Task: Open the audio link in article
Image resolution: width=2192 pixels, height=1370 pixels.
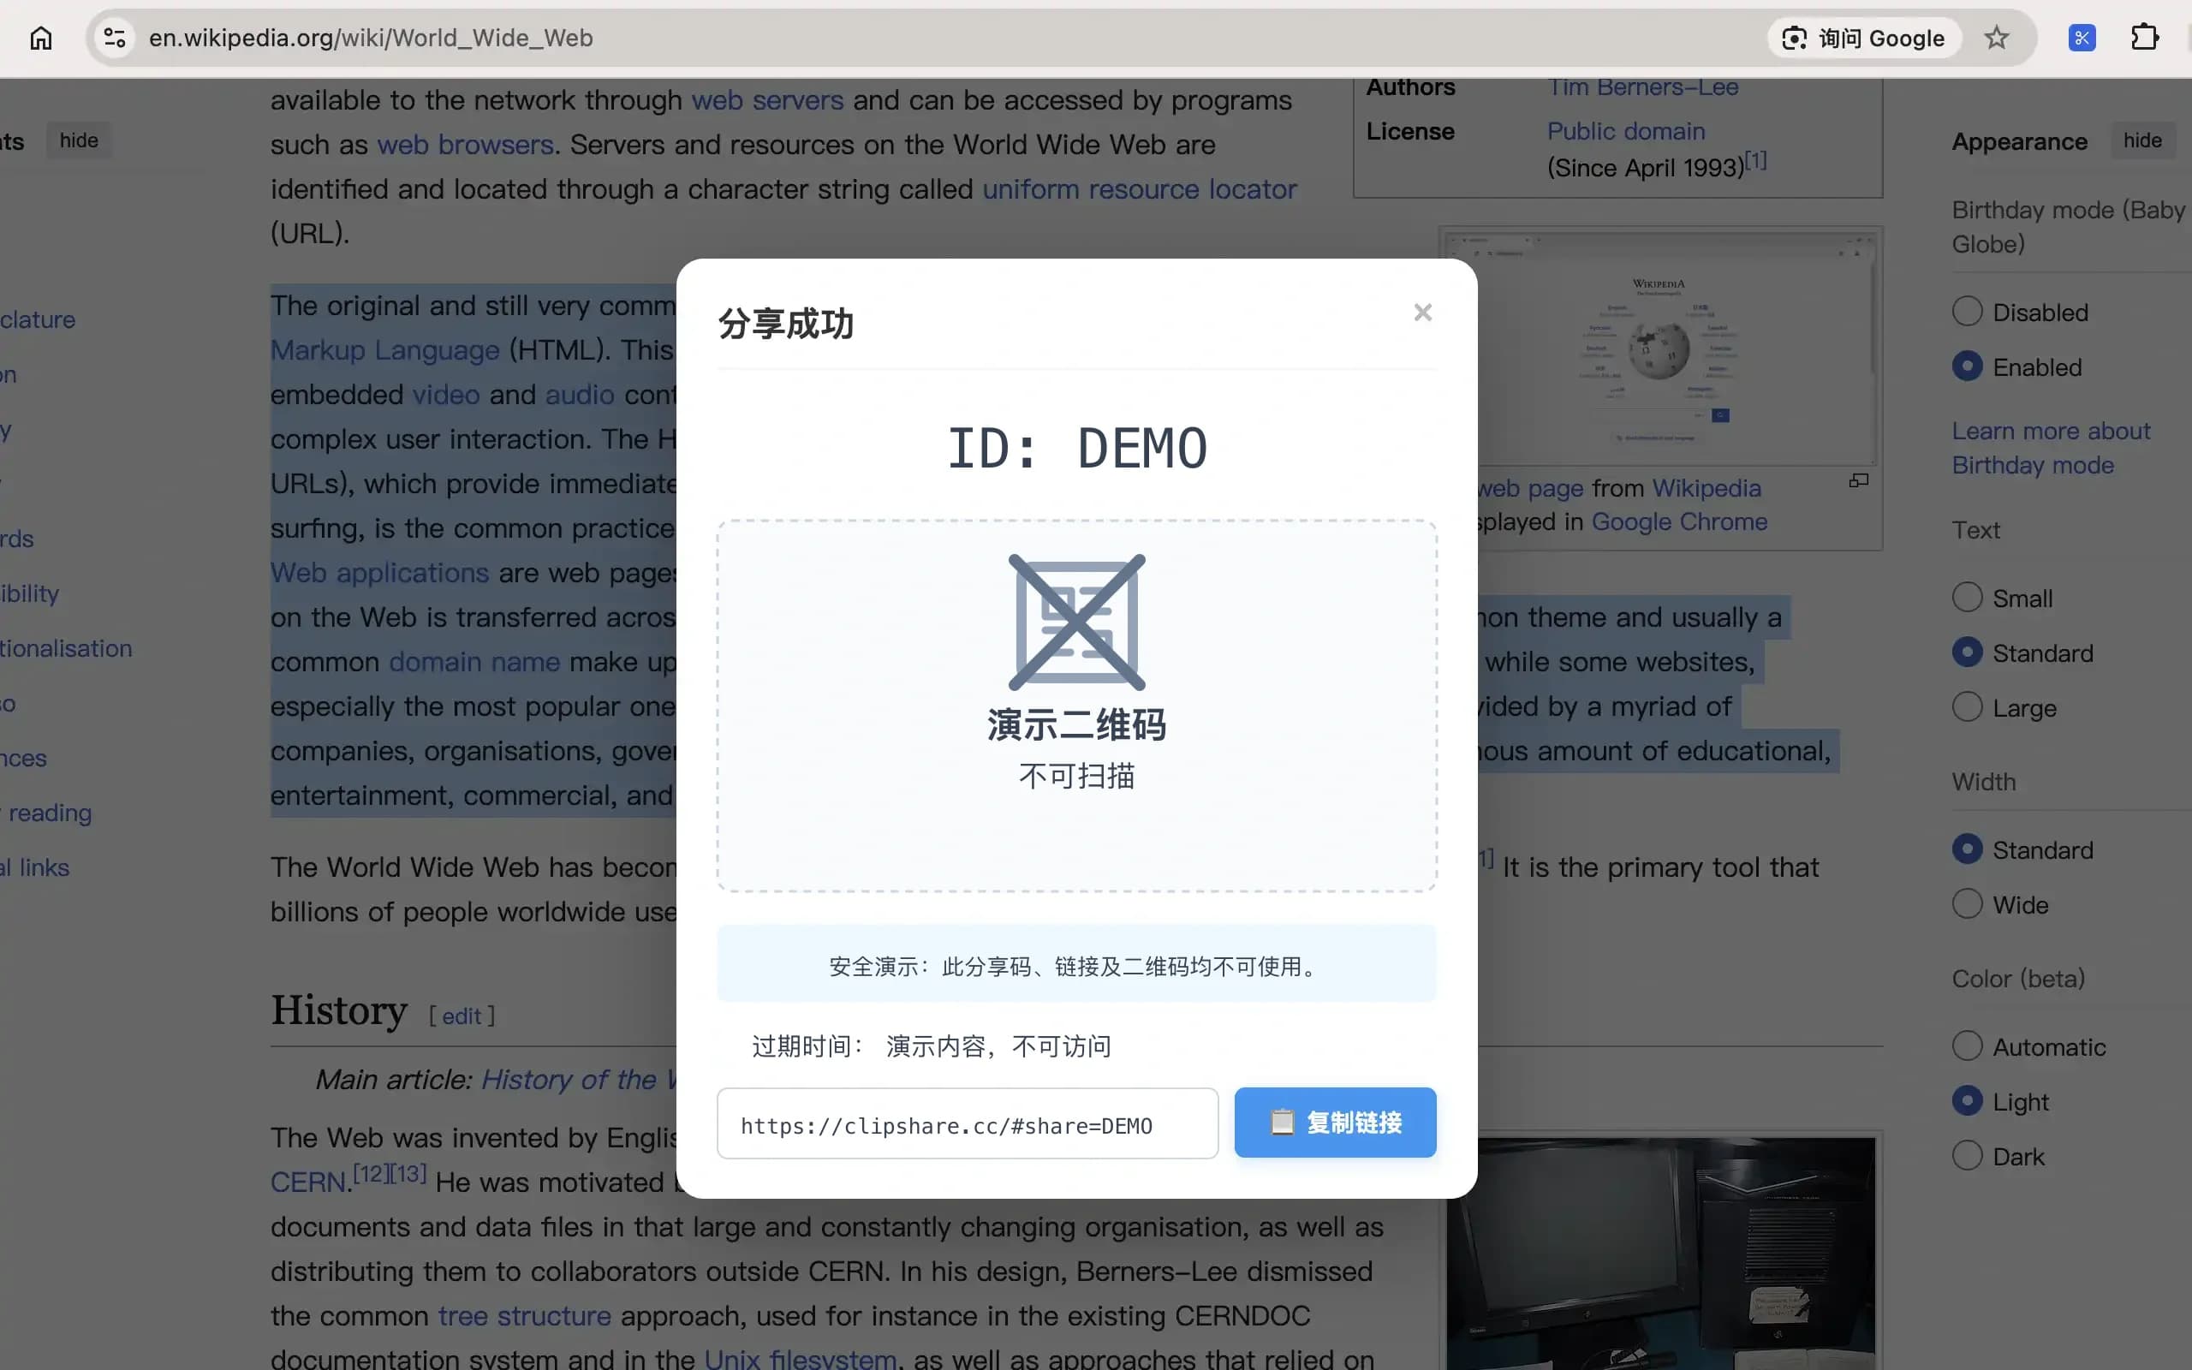Action: tap(580, 394)
